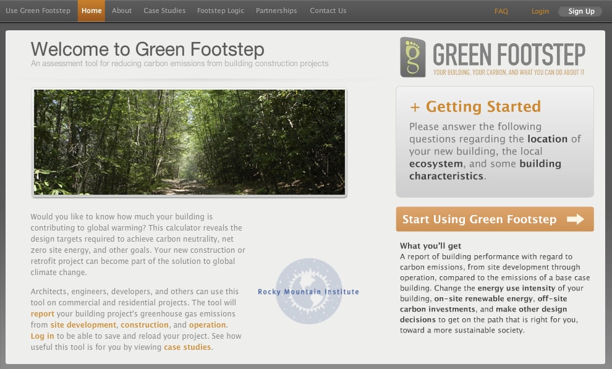Viewport: 612px width, 369px height.
Task: Click the Login link in top bar
Action: (540, 11)
